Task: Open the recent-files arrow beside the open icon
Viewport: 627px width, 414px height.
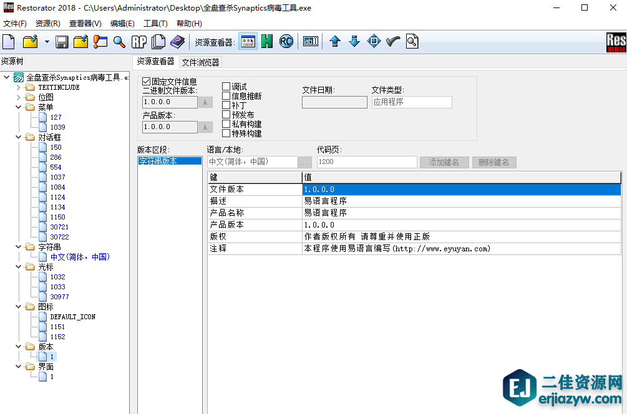Action: [47, 42]
